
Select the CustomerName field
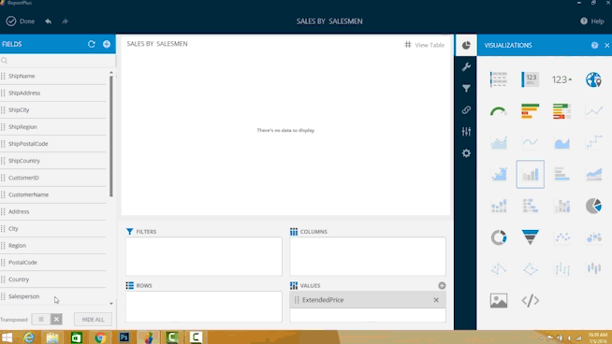[x=53, y=194]
